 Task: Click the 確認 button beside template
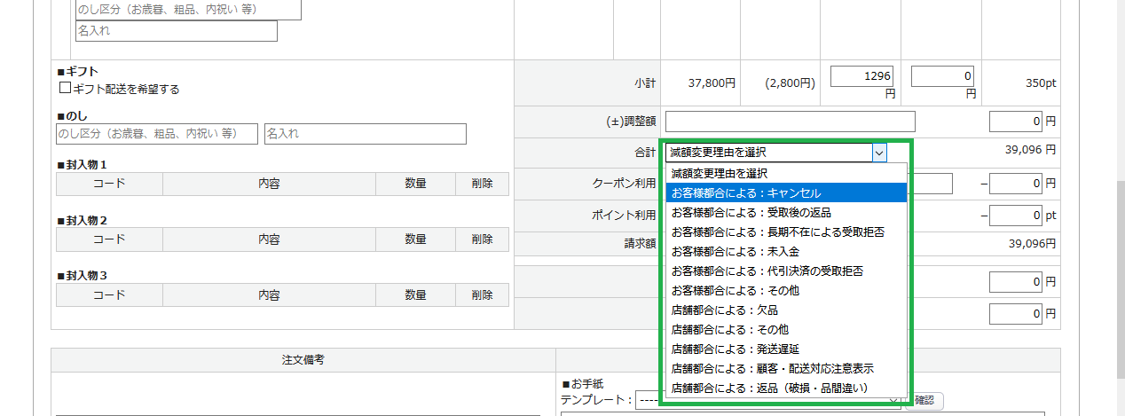[x=924, y=401]
